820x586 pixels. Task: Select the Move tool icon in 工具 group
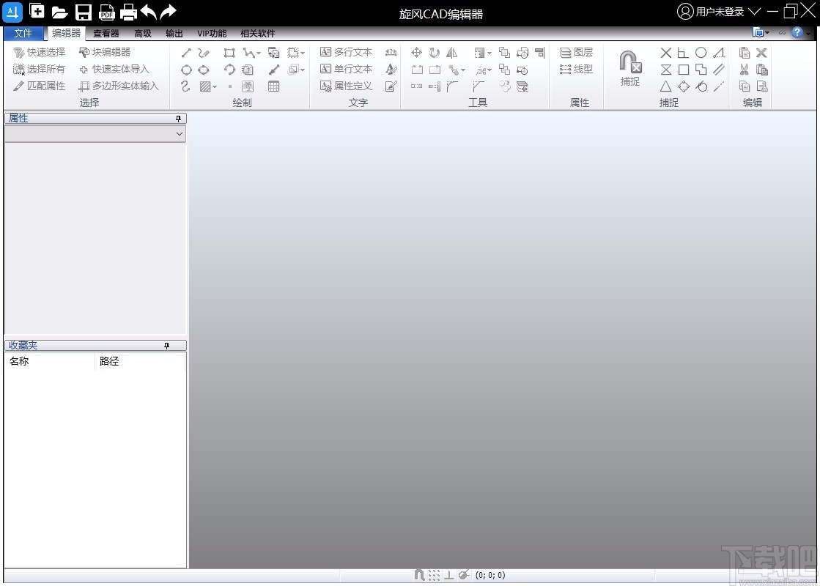tap(417, 52)
